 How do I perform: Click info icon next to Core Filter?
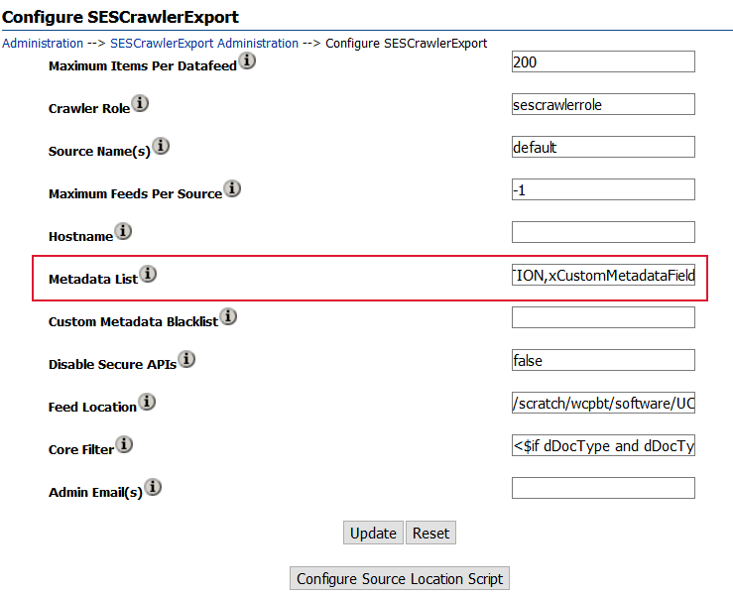coord(124,444)
